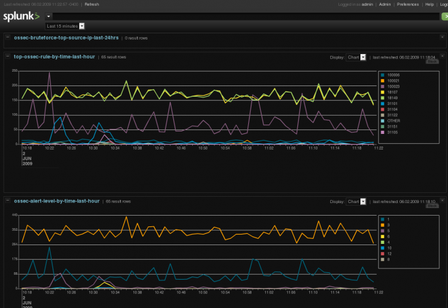Click the 18149 legend color swatch

[x=382, y=97]
